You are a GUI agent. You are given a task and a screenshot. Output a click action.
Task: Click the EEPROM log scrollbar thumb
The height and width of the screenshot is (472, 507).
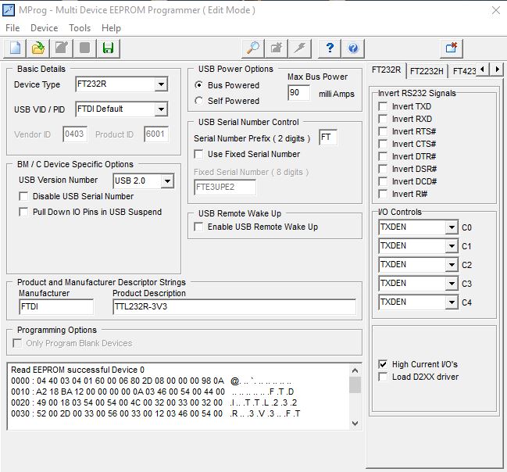pos(355,385)
